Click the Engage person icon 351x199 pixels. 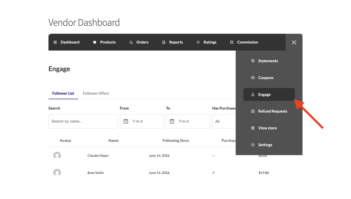click(x=253, y=95)
